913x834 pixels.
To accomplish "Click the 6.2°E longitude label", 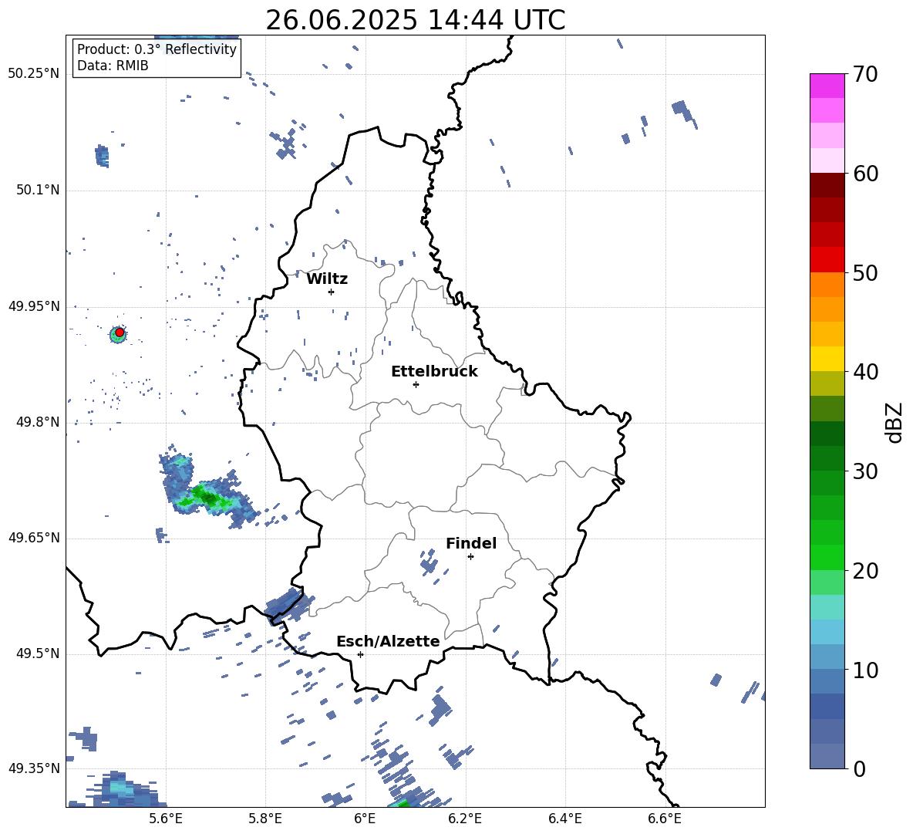I will (x=465, y=819).
